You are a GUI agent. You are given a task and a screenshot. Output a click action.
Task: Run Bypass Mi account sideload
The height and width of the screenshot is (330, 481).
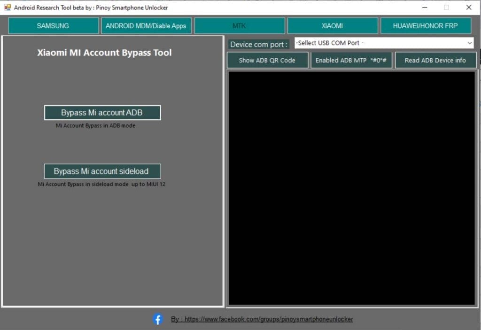[102, 171]
